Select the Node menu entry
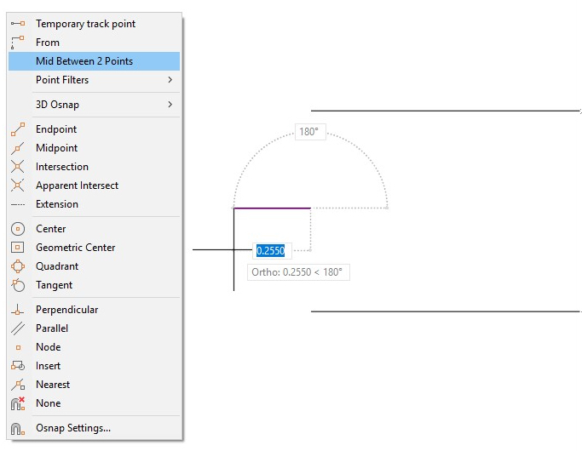 click(x=94, y=347)
